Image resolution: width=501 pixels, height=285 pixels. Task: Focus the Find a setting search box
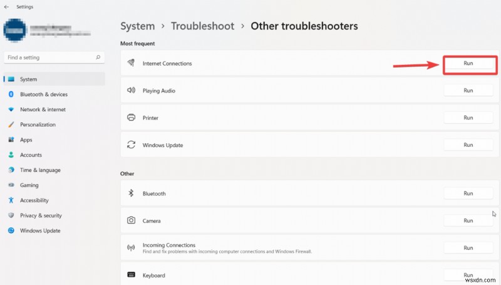pos(49,57)
